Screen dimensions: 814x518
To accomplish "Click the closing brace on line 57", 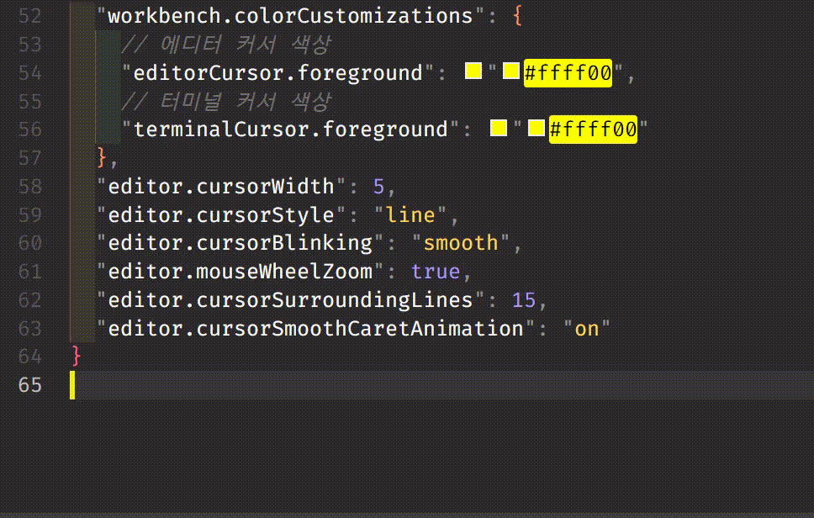I will (102, 158).
